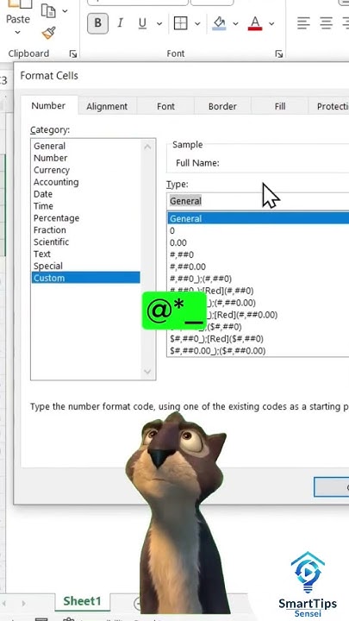Select General in Type list
This screenshot has height=621, width=349.
tap(258, 218)
